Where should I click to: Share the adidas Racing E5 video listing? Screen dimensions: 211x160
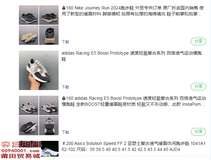[x=198, y=87]
